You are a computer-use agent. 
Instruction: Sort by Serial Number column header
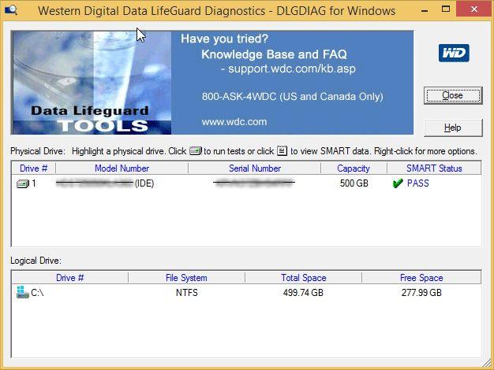tap(255, 168)
